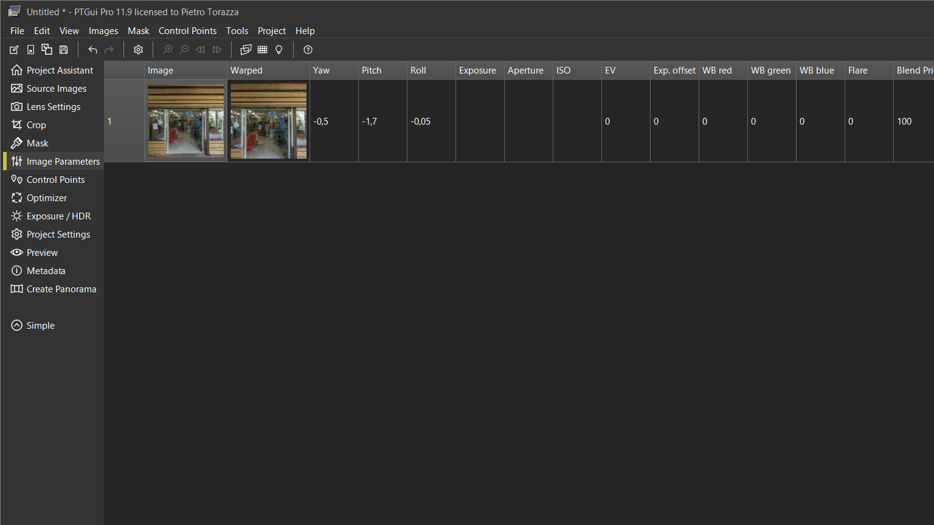Image resolution: width=934 pixels, height=525 pixels.
Task: Click the Exp. offset column header
Action: coord(674,70)
